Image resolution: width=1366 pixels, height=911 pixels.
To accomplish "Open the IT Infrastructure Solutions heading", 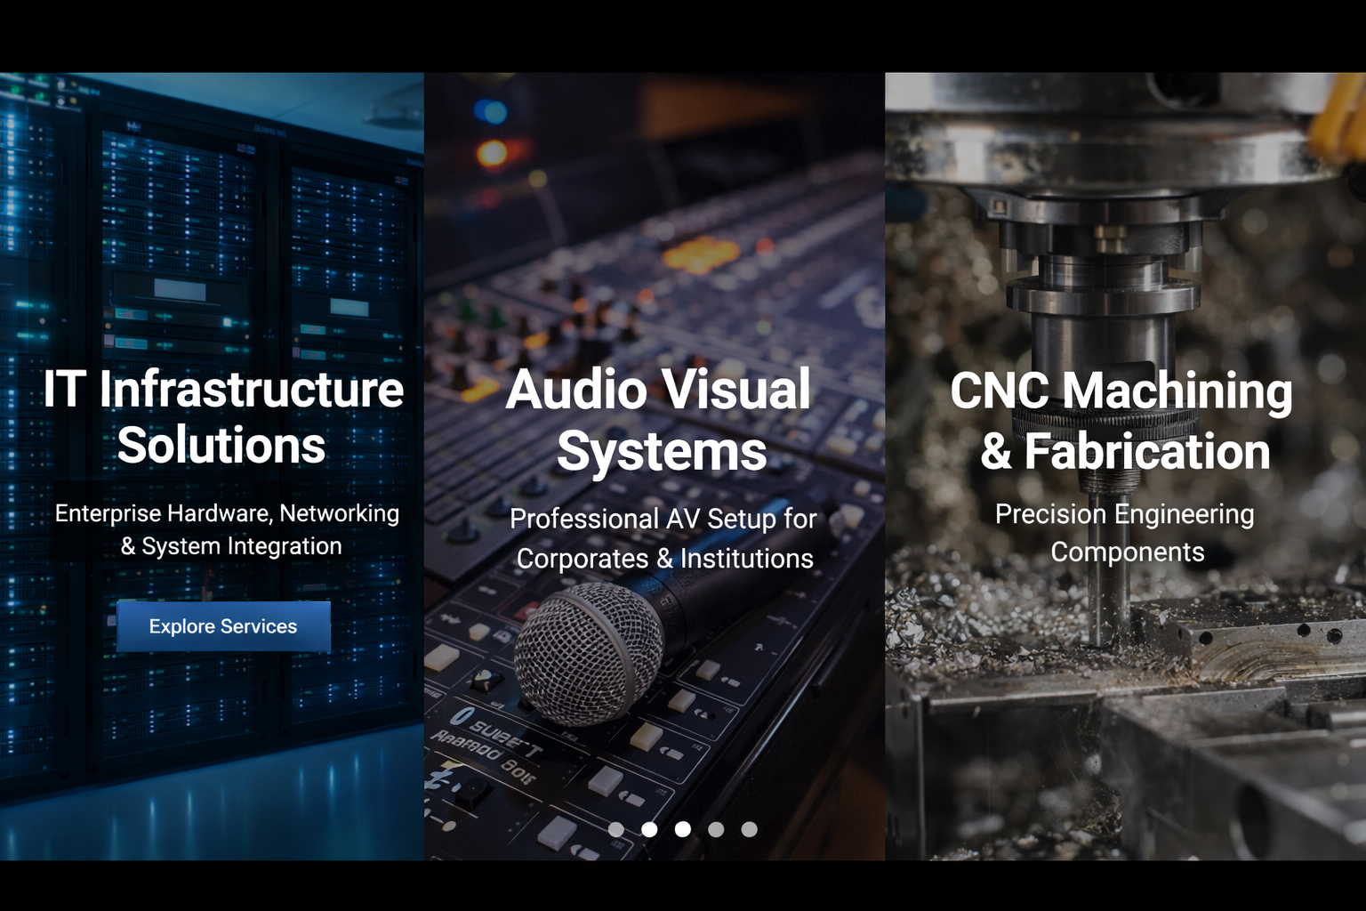I will point(222,417).
